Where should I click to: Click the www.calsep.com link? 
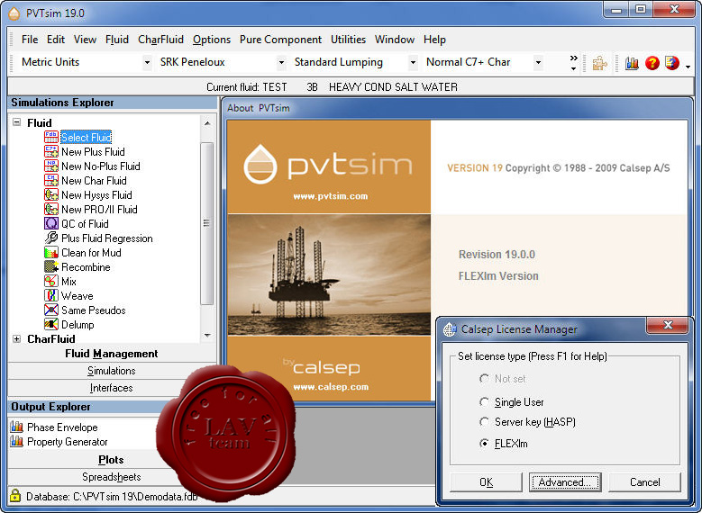[x=331, y=387]
